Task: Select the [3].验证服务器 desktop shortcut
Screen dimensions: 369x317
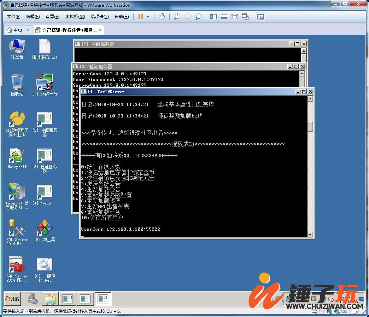Action: [x=45, y=160]
